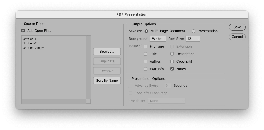Image resolution: width=264 pixels, height=130 pixels.
Task: Toggle Loop after Last Page checkbox
Action: 130,93
